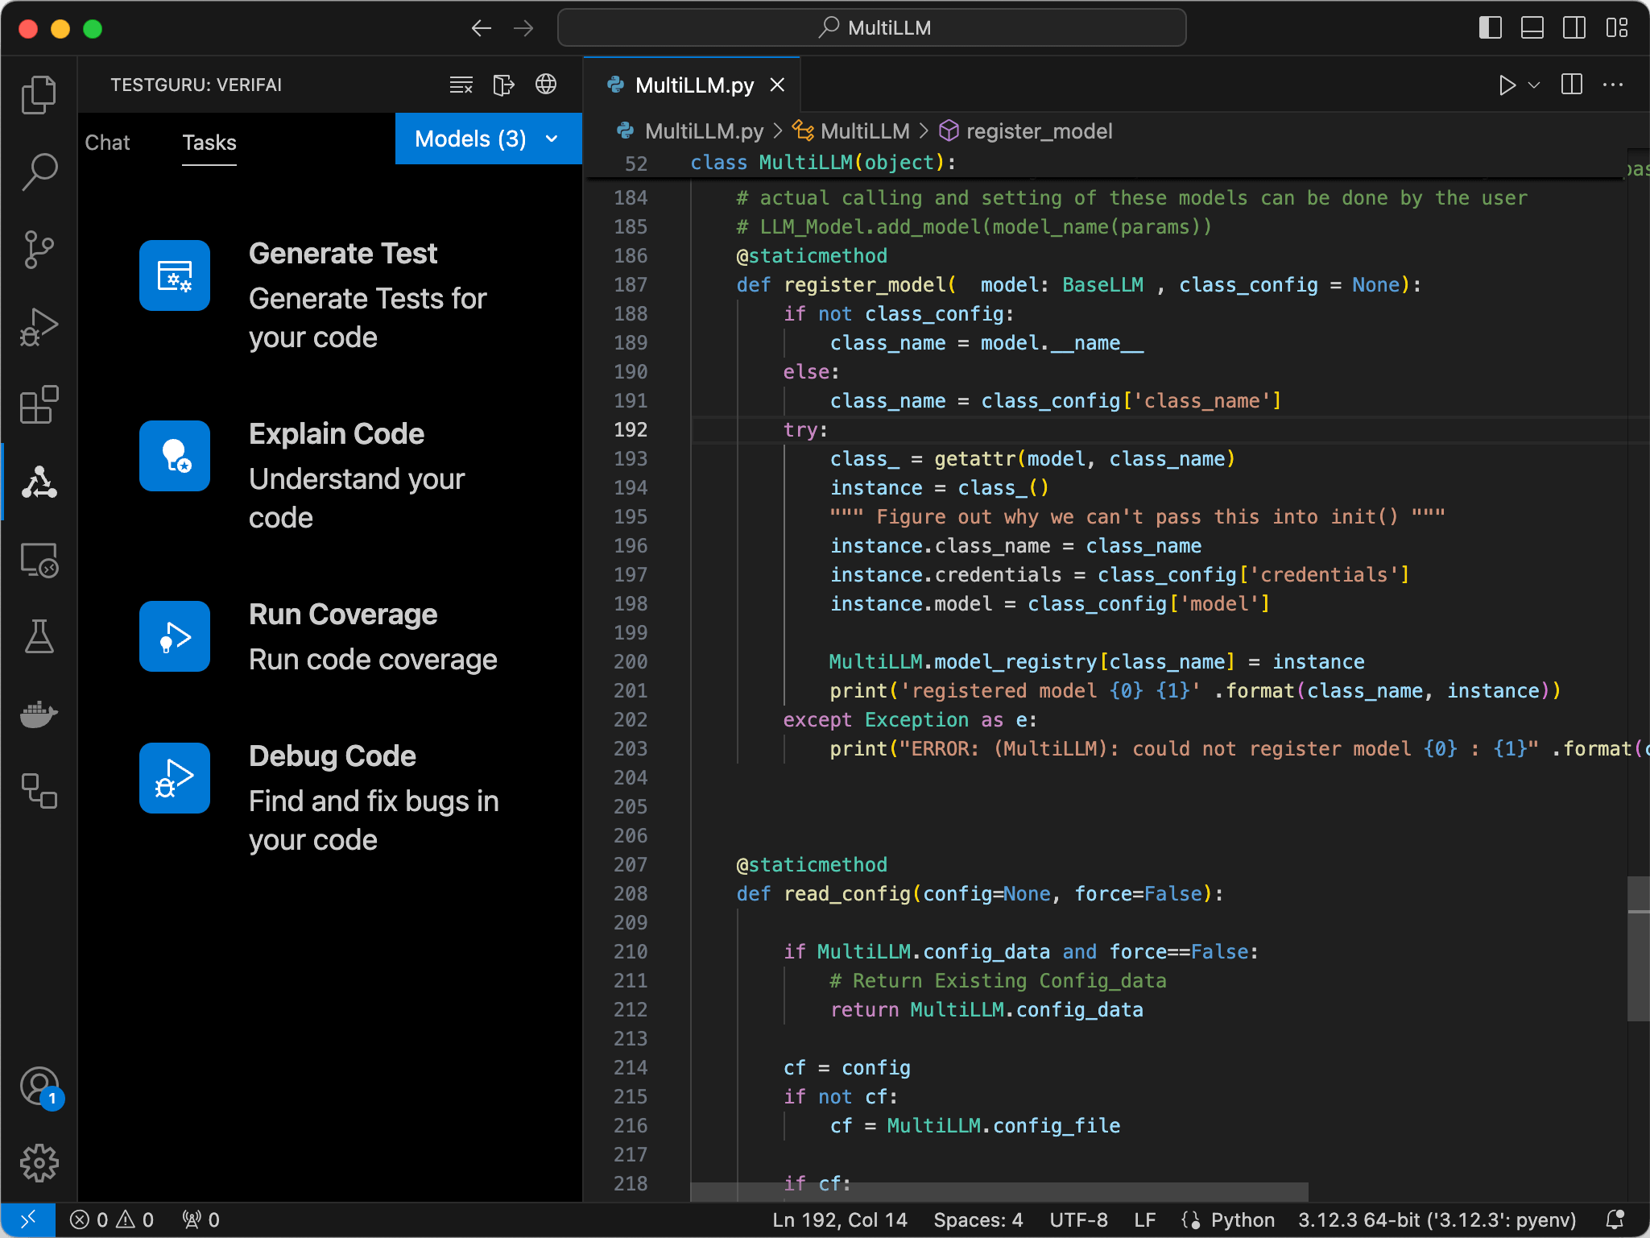Open the Run and Debug view
The width and height of the screenshot is (1650, 1238).
39,327
